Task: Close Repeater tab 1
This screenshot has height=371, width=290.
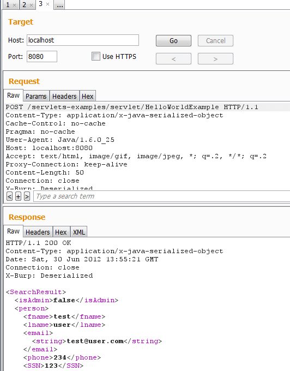Action: coord(14,5)
